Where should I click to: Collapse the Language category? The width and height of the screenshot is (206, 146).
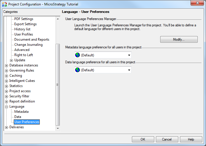click(7, 106)
